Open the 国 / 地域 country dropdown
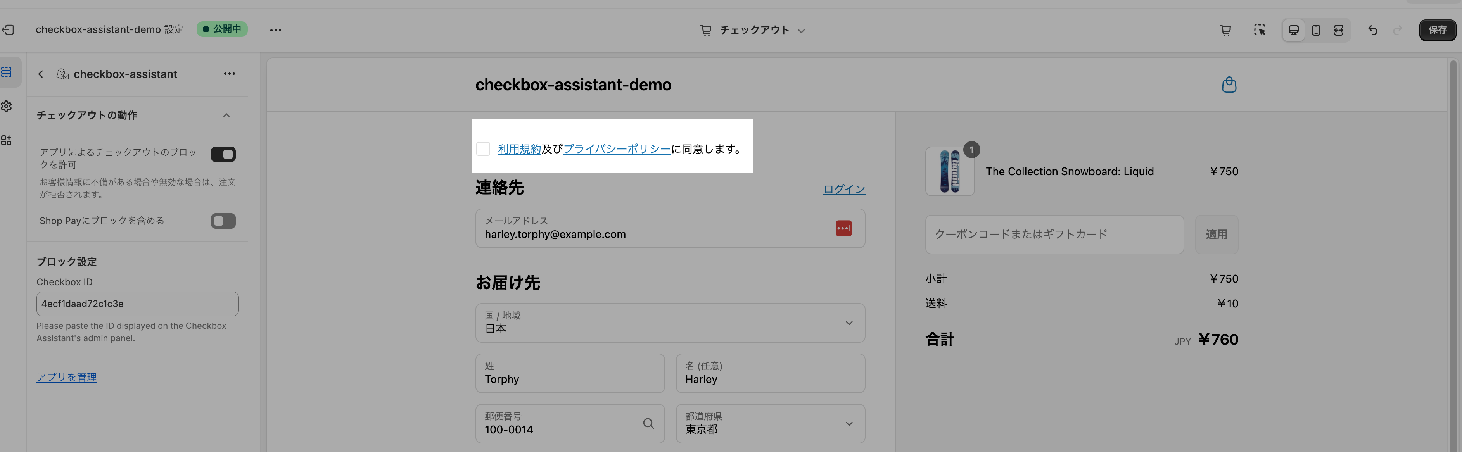 pos(670,323)
